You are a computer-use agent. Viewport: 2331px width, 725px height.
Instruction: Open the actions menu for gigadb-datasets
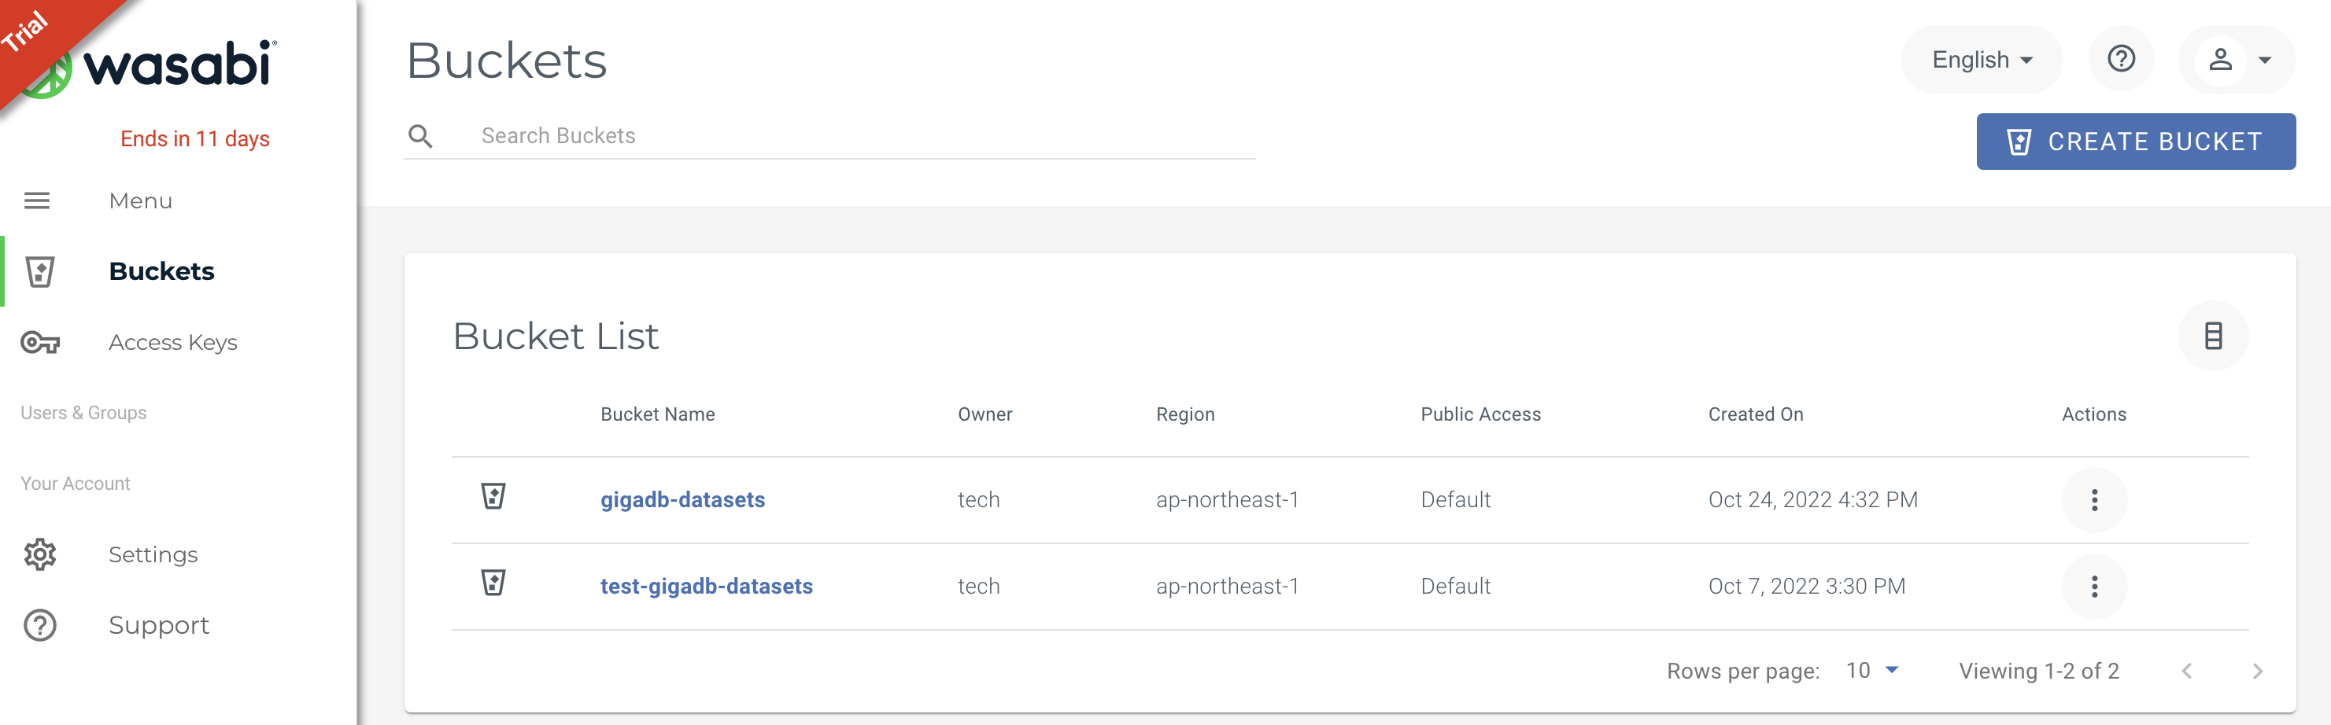point(2095,499)
